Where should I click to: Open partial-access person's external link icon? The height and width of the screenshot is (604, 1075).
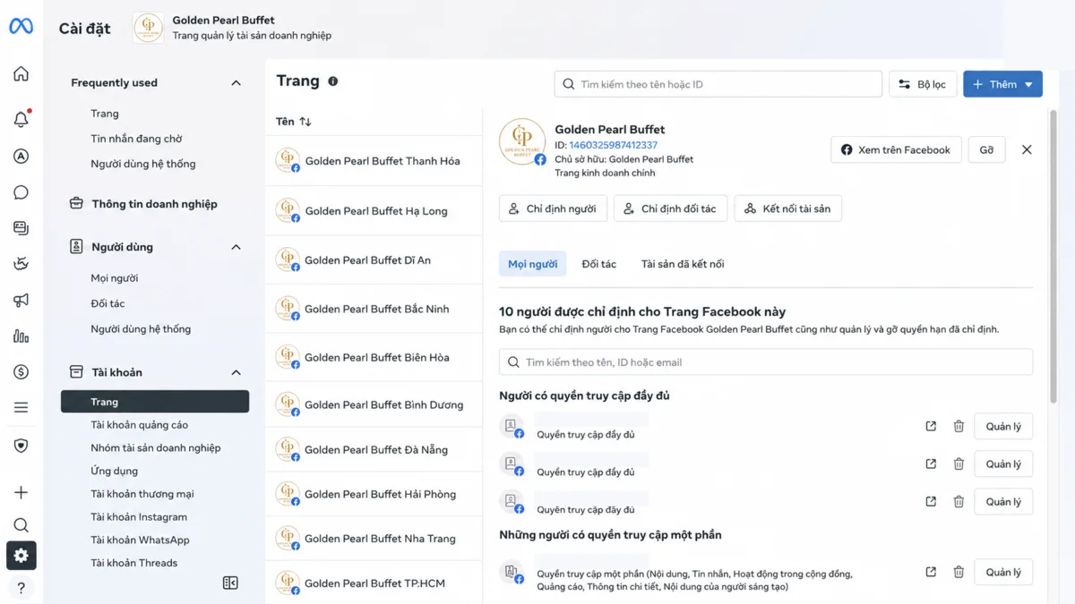[x=931, y=572]
